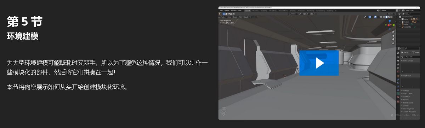Open the Global transform orientation dropdown
Screen dimensions: 425x128
click(293, 14)
